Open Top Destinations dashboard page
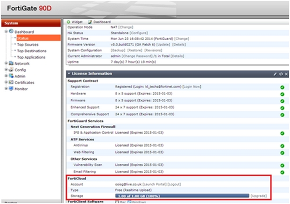290x204 pixels. click(x=32, y=51)
